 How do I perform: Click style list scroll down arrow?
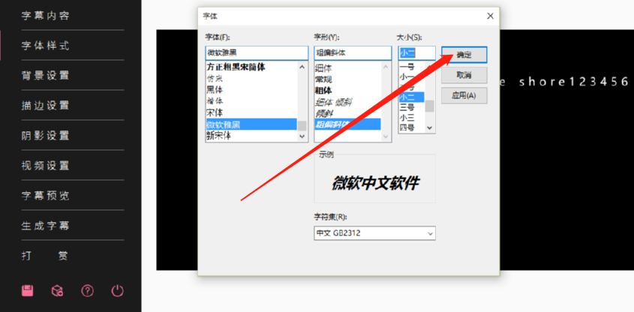click(x=386, y=136)
